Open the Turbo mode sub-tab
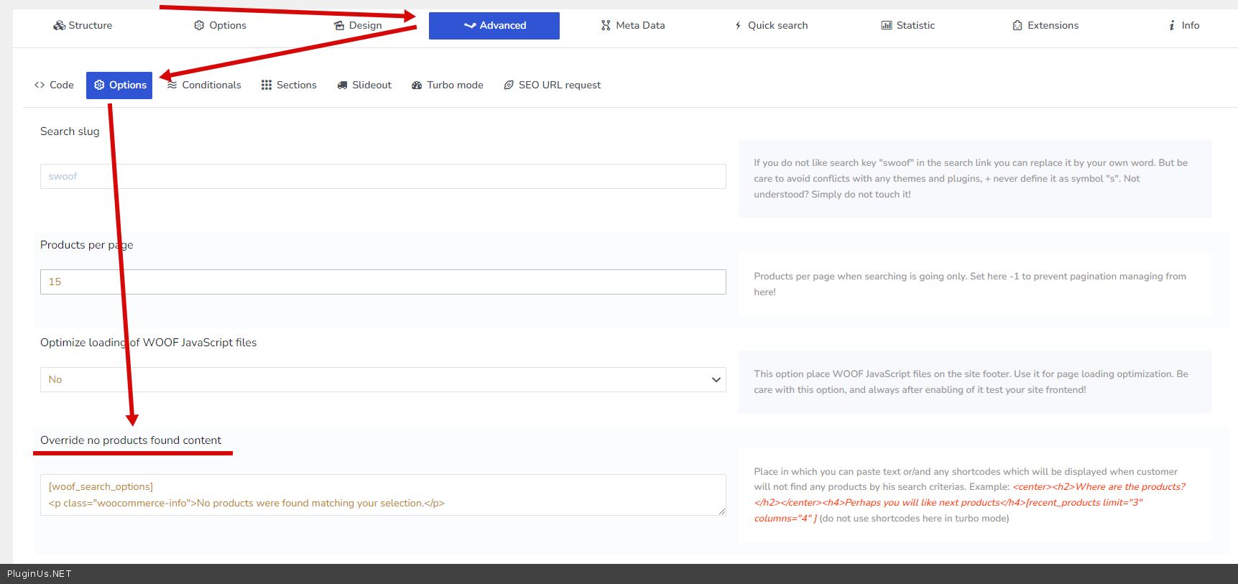 click(x=448, y=85)
